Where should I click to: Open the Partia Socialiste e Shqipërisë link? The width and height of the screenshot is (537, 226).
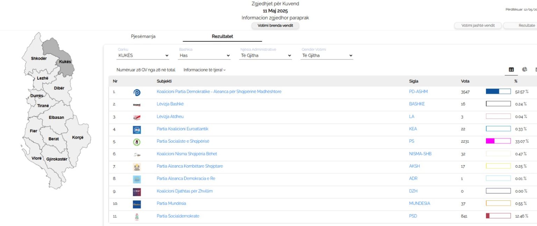coord(183,141)
